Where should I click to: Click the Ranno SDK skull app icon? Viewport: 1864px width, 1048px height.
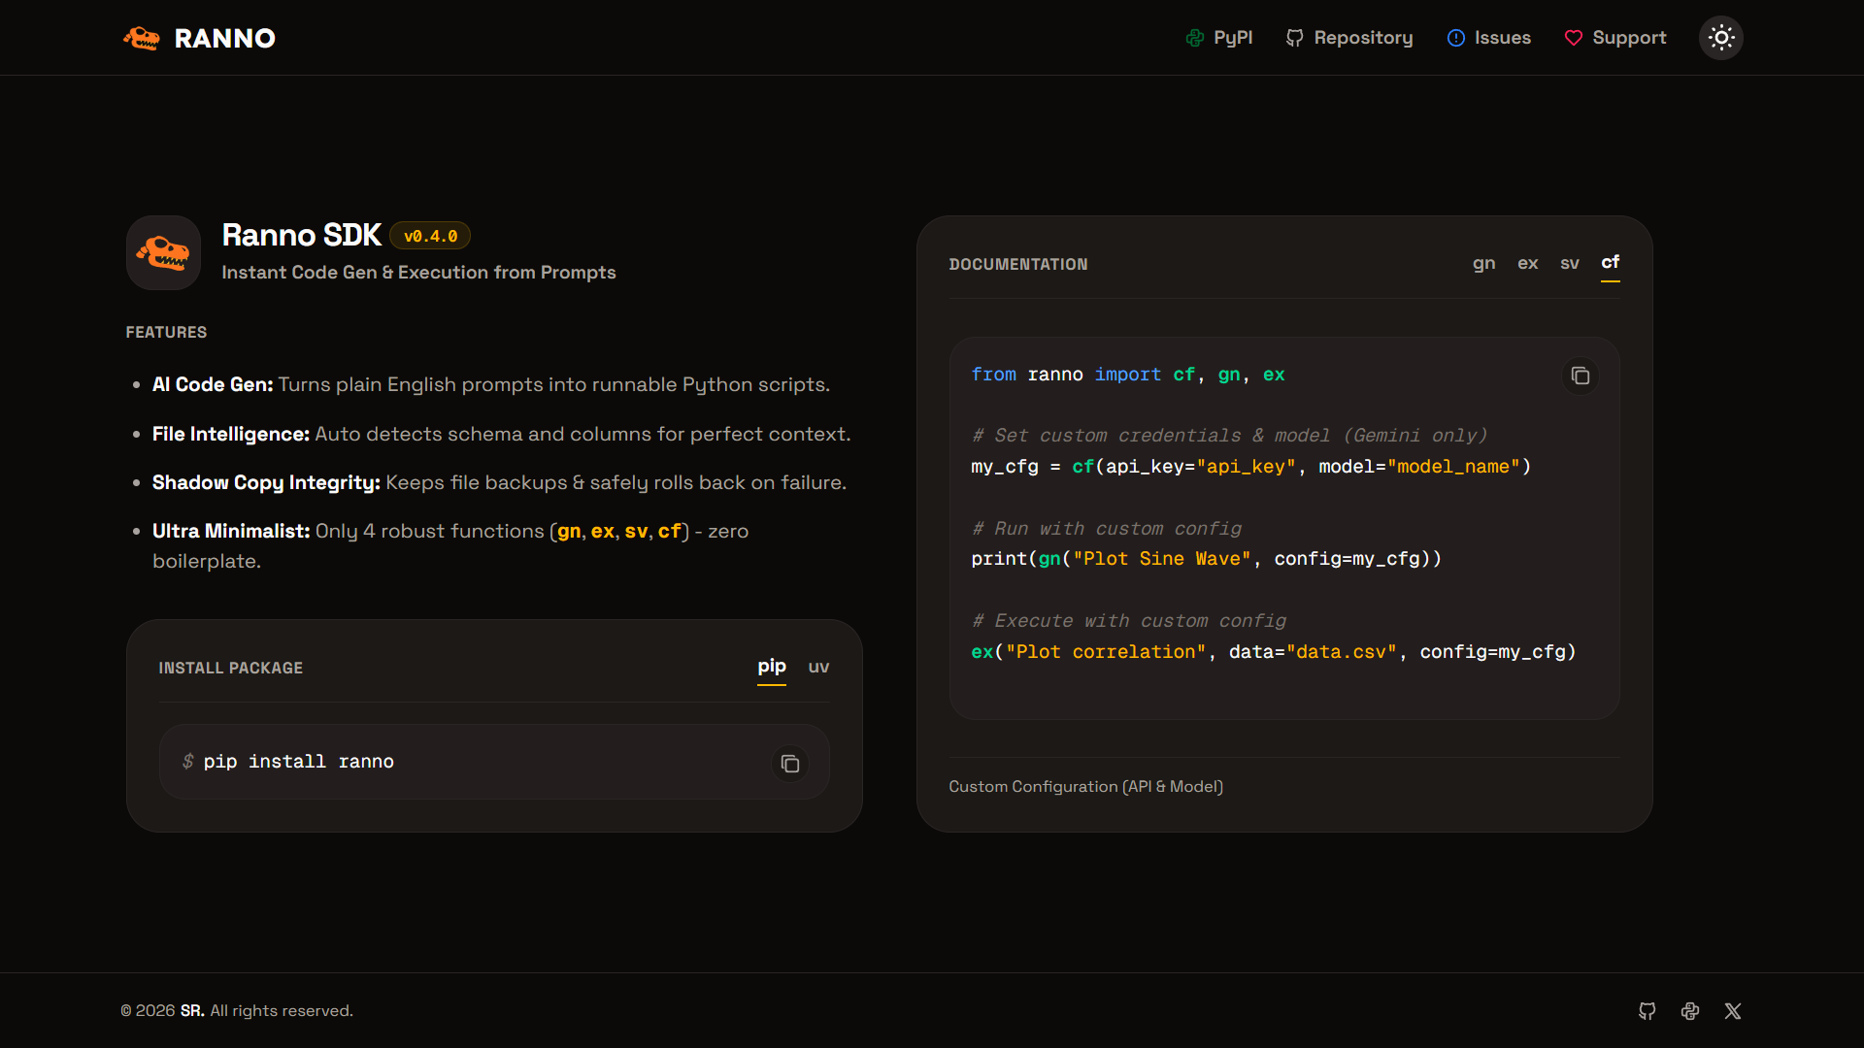(x=163, y=252)
